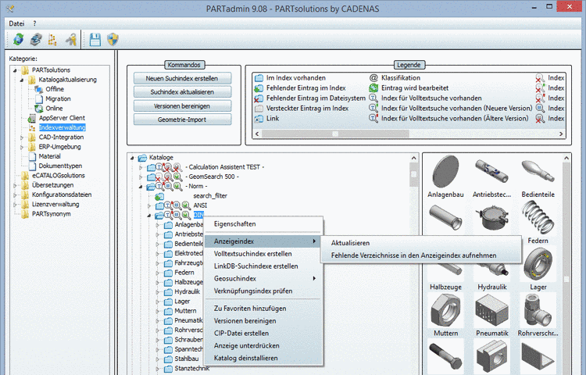Open the Geosuchindex submenu
Screen dimensions: 586x375
263,279
